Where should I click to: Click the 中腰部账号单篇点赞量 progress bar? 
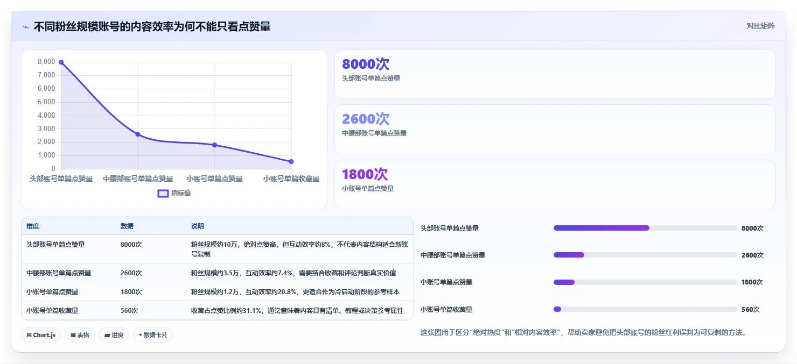[645, 255]
